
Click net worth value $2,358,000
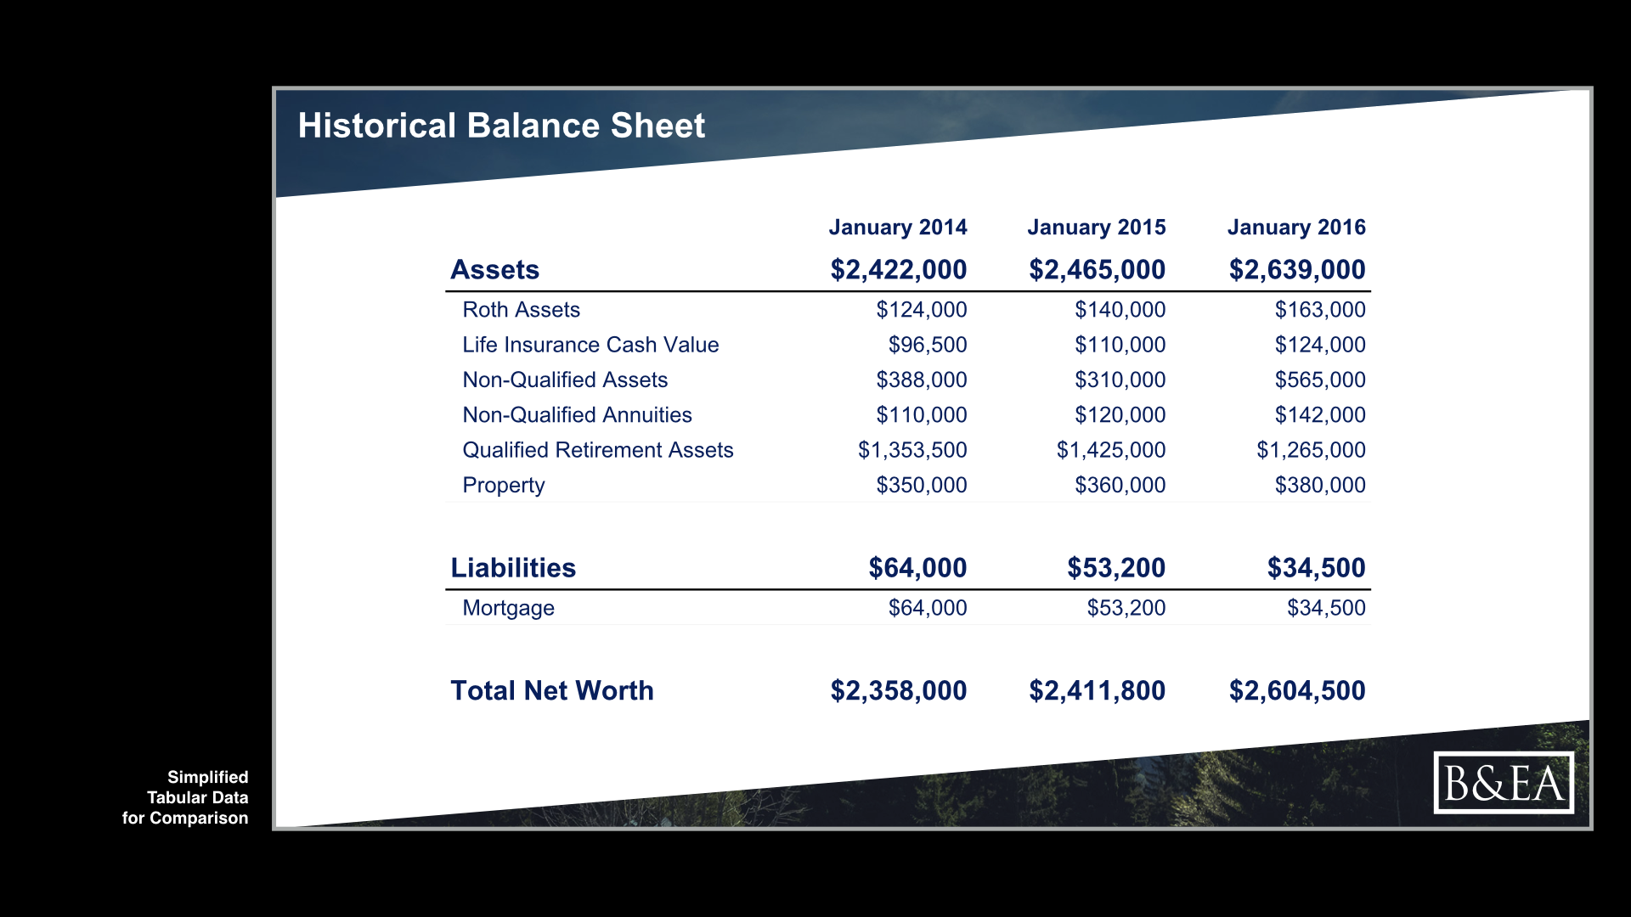point(899,690)
